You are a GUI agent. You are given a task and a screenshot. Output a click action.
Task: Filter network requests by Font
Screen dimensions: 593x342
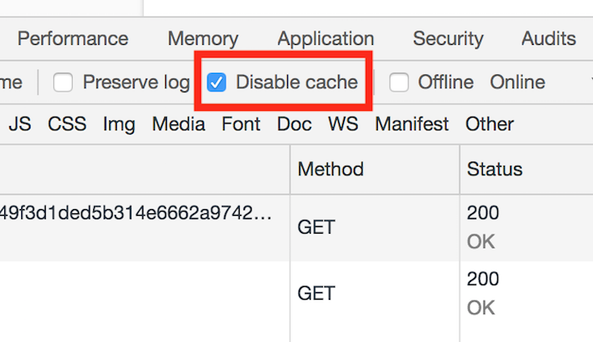241,124
